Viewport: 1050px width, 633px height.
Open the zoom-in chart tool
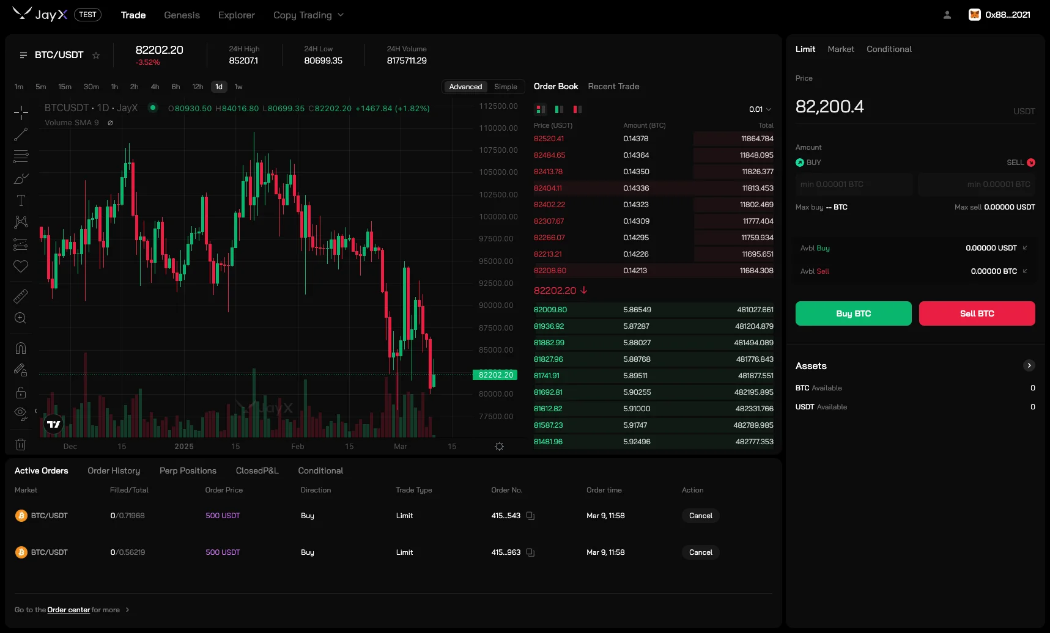pyautogui.click(x=21, y=318)
